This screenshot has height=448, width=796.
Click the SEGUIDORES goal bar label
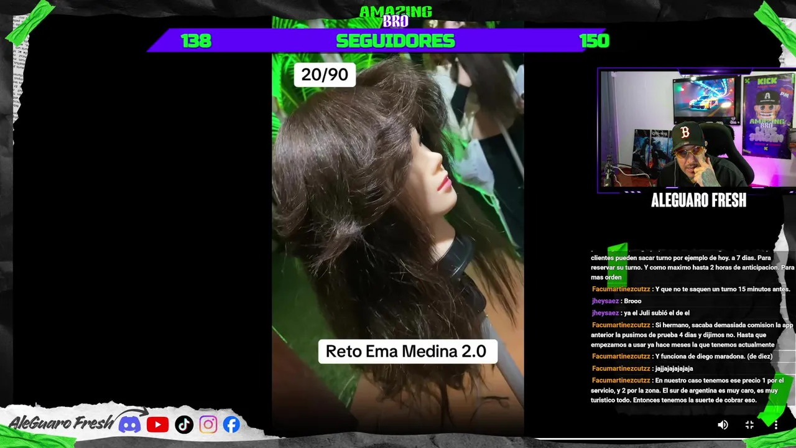coord(396,41)
